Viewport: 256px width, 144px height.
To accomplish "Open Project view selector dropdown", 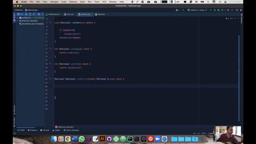I will pyautogui.click(x=20, y=14).
